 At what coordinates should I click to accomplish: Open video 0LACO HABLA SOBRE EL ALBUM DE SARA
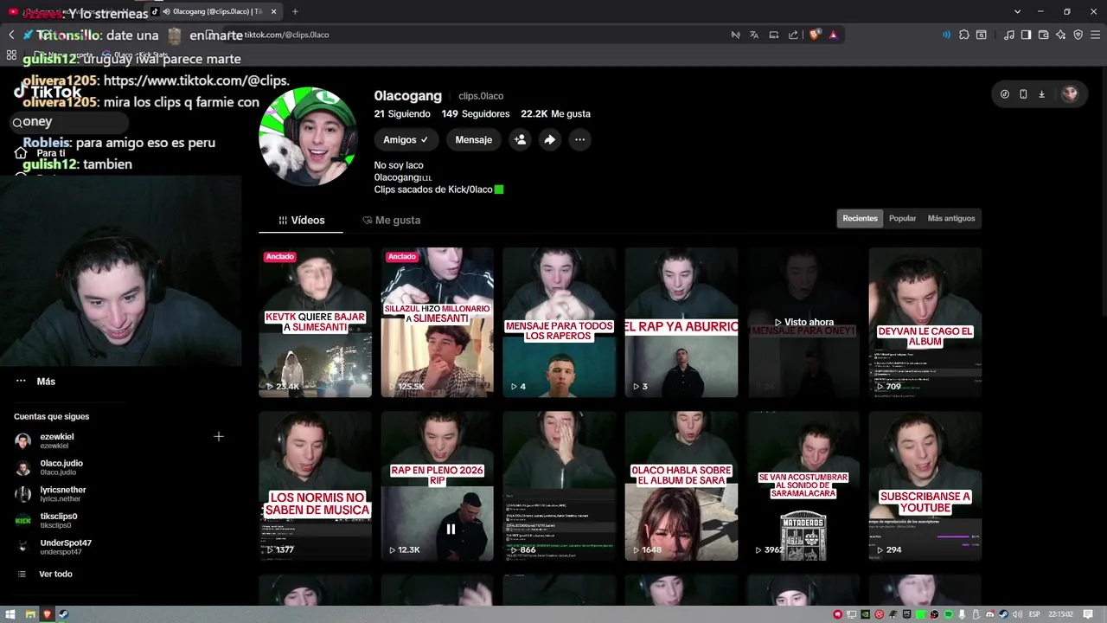click(681, 485)
